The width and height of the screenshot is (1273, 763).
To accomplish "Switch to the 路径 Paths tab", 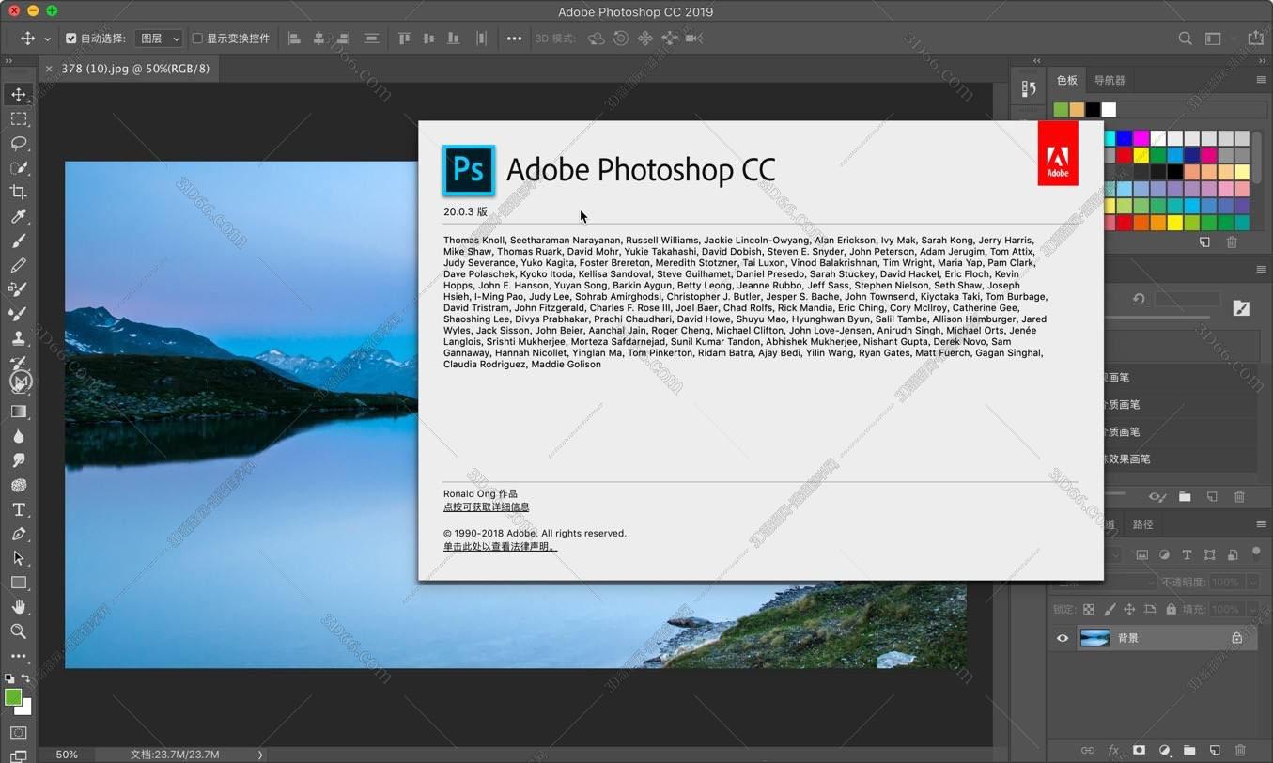I will click(1142, 524).
